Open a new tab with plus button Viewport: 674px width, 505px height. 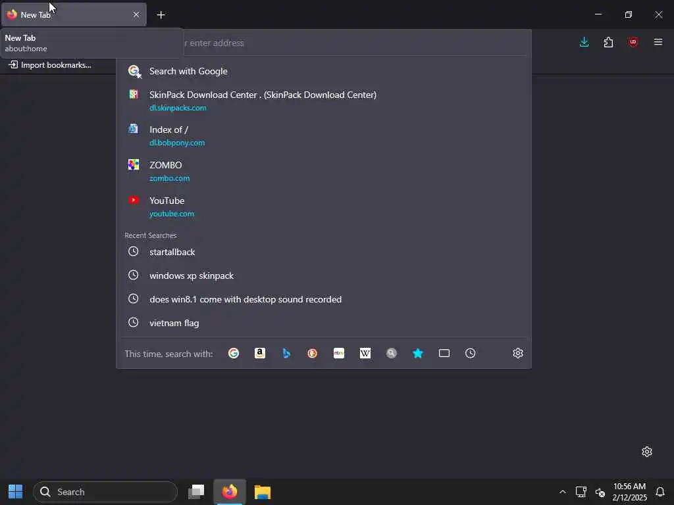pos(161,15)
